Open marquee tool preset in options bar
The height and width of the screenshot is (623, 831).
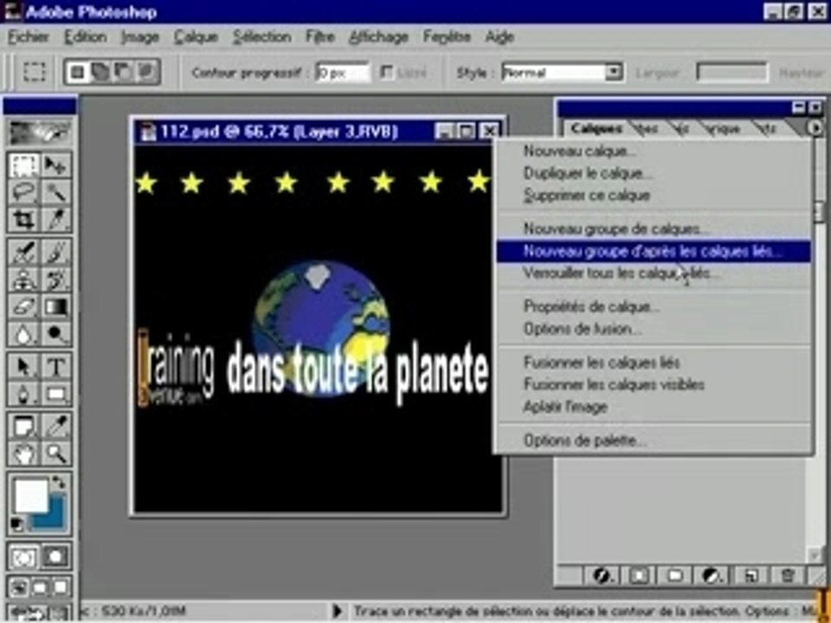point(34,72)
